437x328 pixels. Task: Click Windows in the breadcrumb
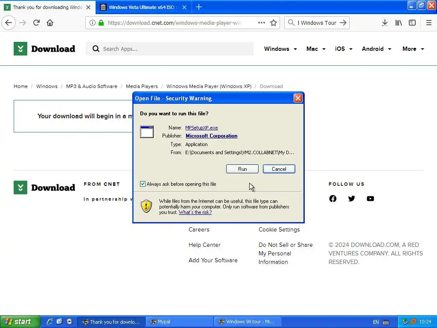tap(47, 86)
